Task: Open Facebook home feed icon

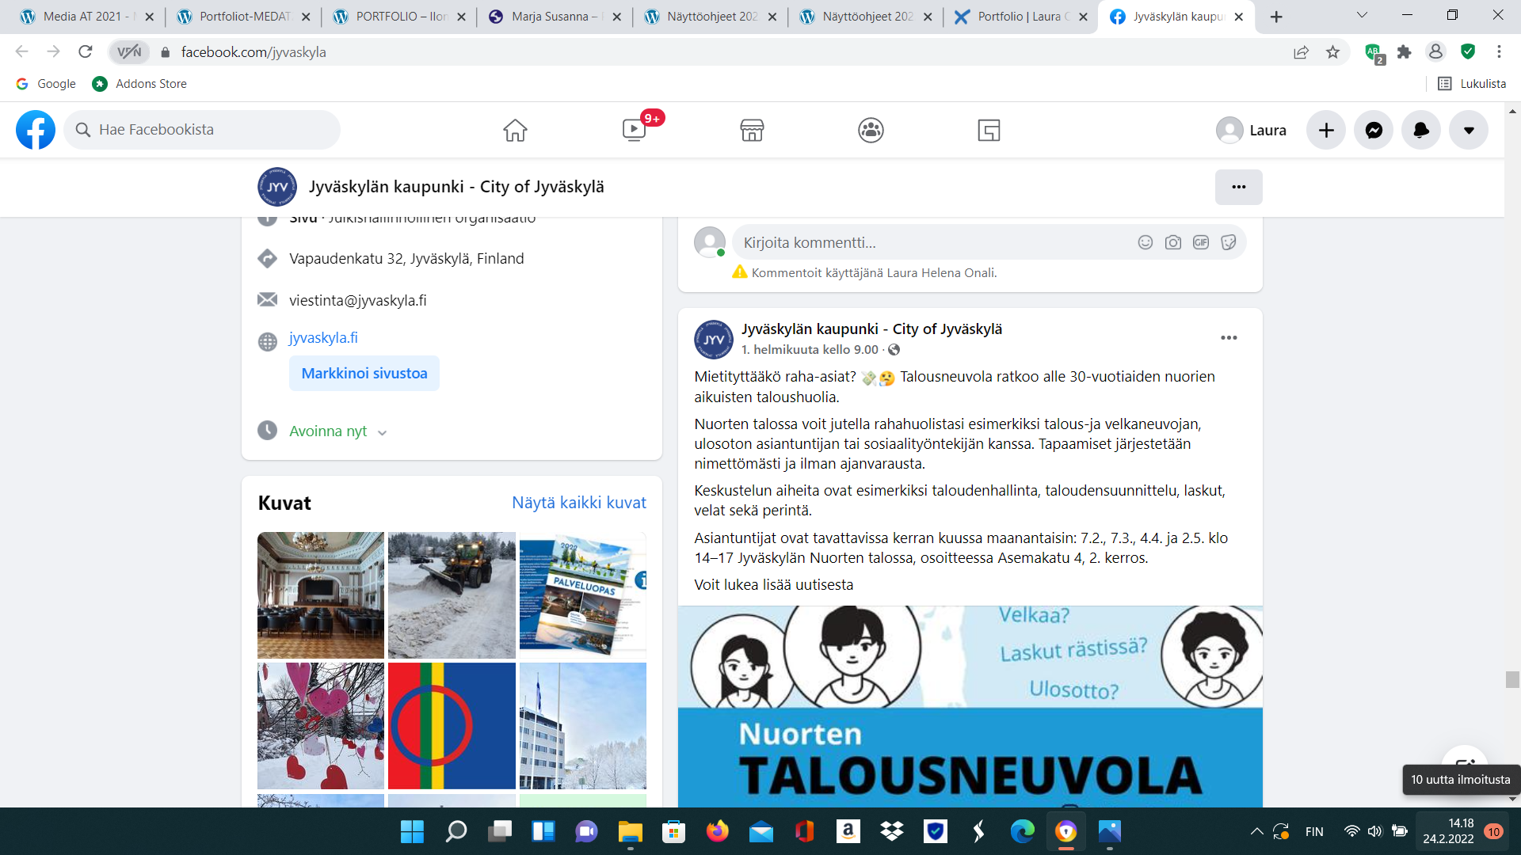Action: click(515, 130)
